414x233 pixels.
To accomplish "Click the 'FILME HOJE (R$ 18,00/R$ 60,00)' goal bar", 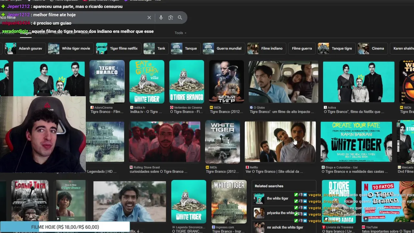I will 65,227.
